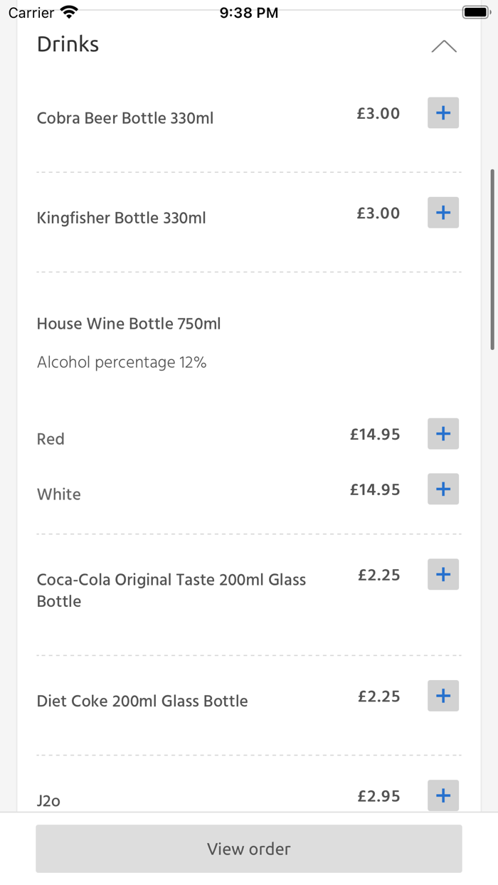Add Cobra Beer Bottle 330ml to order
Image resolution: width=498 pixels, height=885 pixels.
(x=443, y=113)
